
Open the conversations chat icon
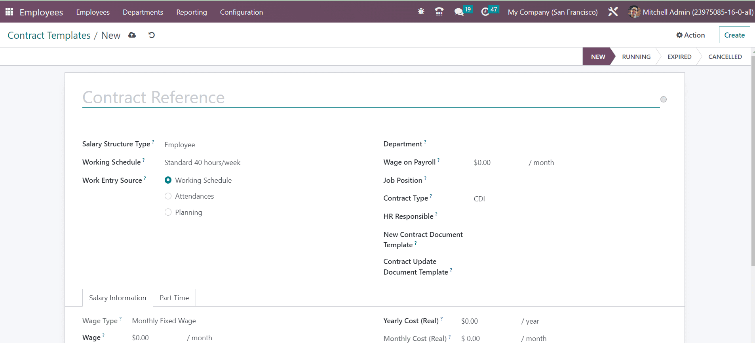point(459,12)
